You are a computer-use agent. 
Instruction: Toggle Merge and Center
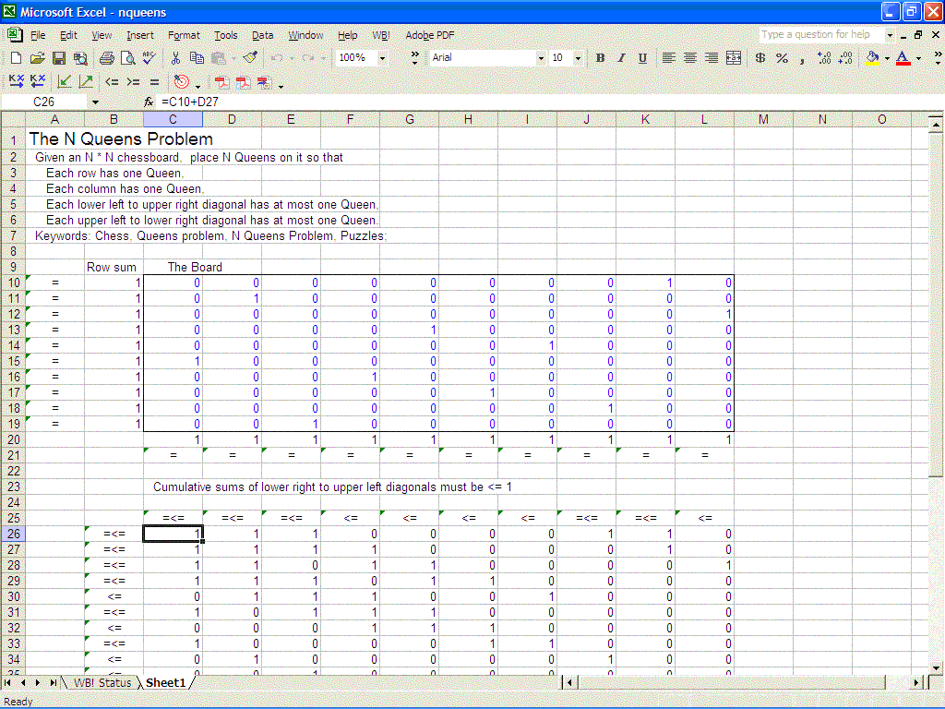734,58
